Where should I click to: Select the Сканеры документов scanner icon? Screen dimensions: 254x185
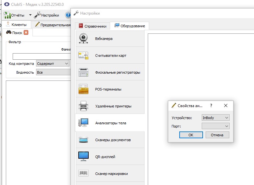(x=83, y=140)
